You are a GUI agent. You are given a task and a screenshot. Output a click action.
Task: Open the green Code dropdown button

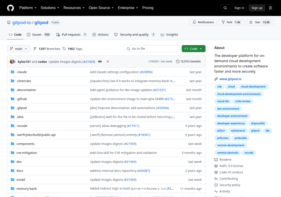[x=193, y=49]
